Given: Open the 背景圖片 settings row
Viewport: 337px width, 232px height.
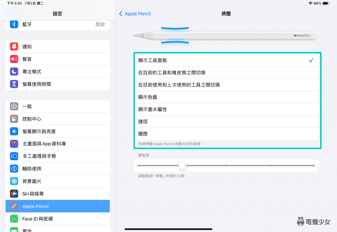Looking at the screenshot, I should 58,181.
